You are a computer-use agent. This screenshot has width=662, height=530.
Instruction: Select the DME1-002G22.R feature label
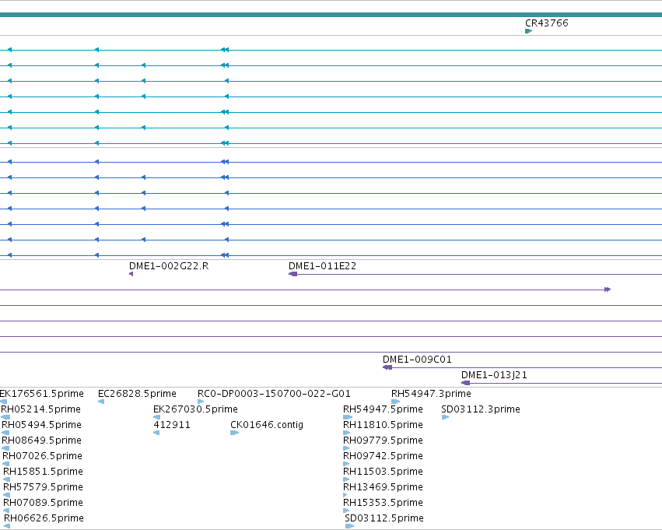[x=169, y=266]
